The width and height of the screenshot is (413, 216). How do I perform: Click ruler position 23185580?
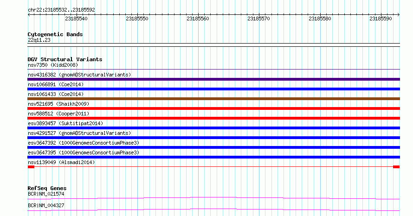[x=320, y=19]
